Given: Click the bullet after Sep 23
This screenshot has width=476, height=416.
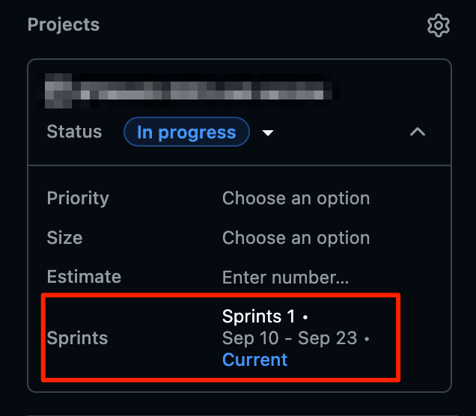Looking at the screenshot, I should pos(367,339).
